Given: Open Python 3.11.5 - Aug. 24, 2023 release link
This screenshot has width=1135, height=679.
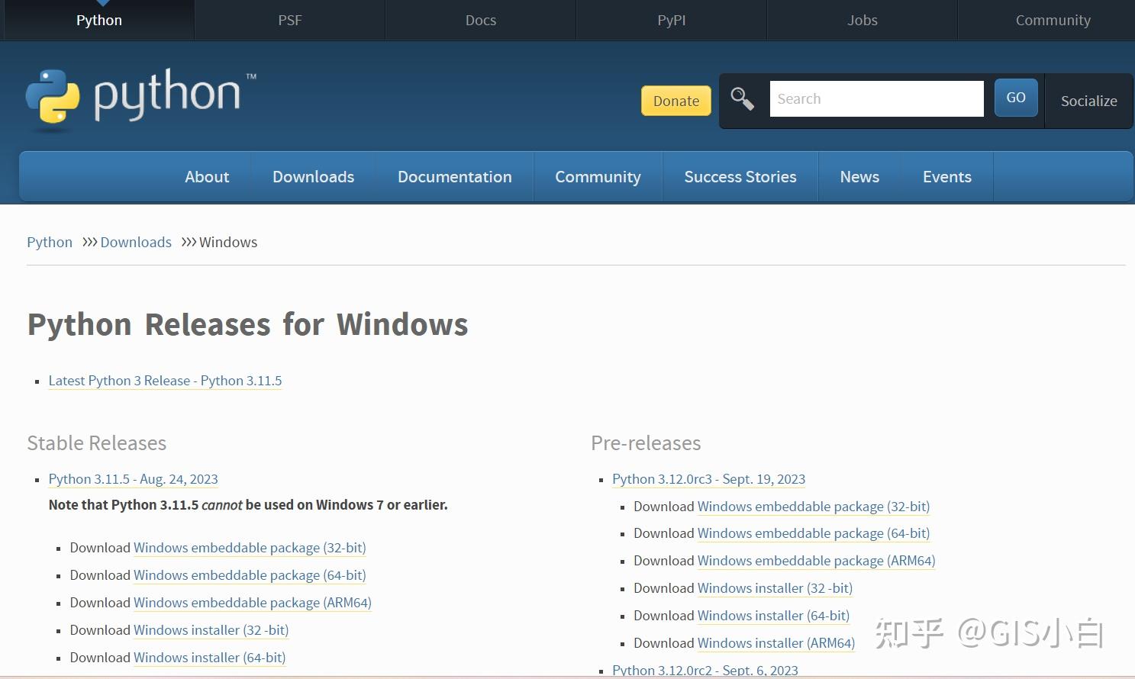Looking at the screenshot, I should point(133,479).
